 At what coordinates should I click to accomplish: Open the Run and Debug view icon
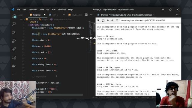14,41
